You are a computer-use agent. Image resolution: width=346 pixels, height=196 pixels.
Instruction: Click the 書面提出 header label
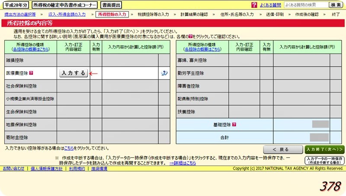[x=111, y=5]
